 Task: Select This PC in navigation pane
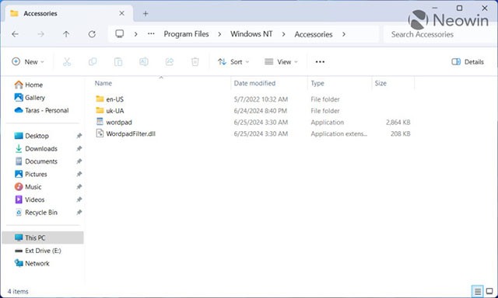coord(43,237)
